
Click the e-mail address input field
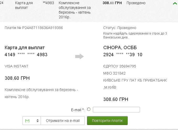pyautogui.click(x=116, y=110)
